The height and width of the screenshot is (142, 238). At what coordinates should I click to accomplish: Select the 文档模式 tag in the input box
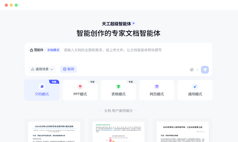point(53,50)
